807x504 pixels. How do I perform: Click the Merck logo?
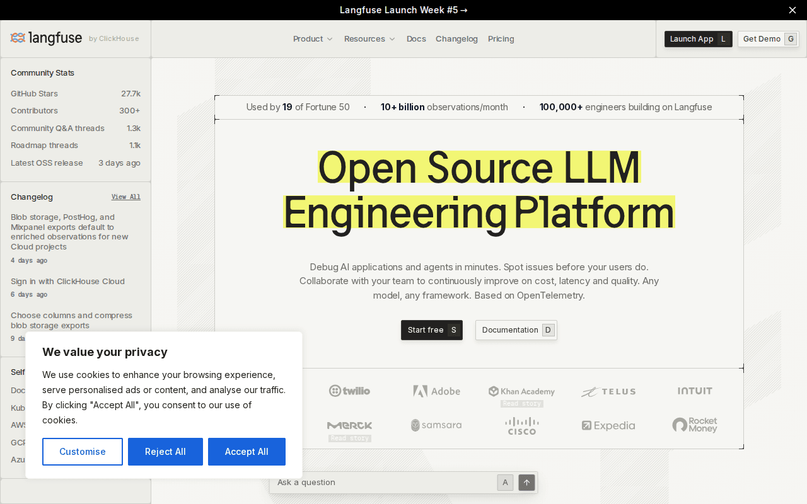(x=349, y=425)
